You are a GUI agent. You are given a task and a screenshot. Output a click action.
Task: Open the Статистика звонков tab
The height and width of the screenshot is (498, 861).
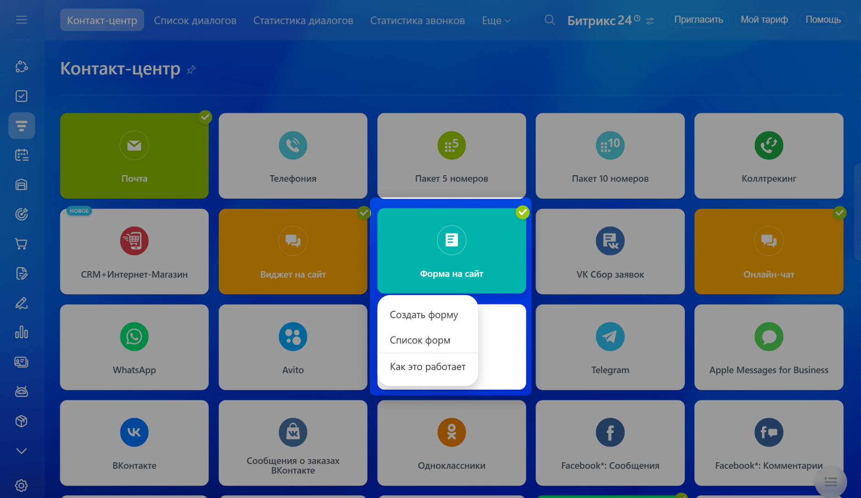pos(417,20)
